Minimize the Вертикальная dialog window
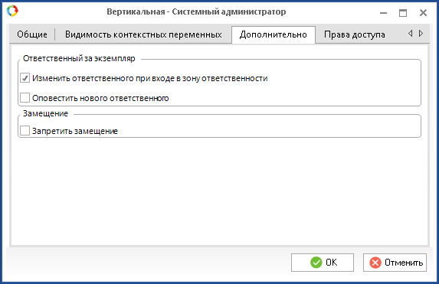The image size is (439, 284). (x=383, y=13)
